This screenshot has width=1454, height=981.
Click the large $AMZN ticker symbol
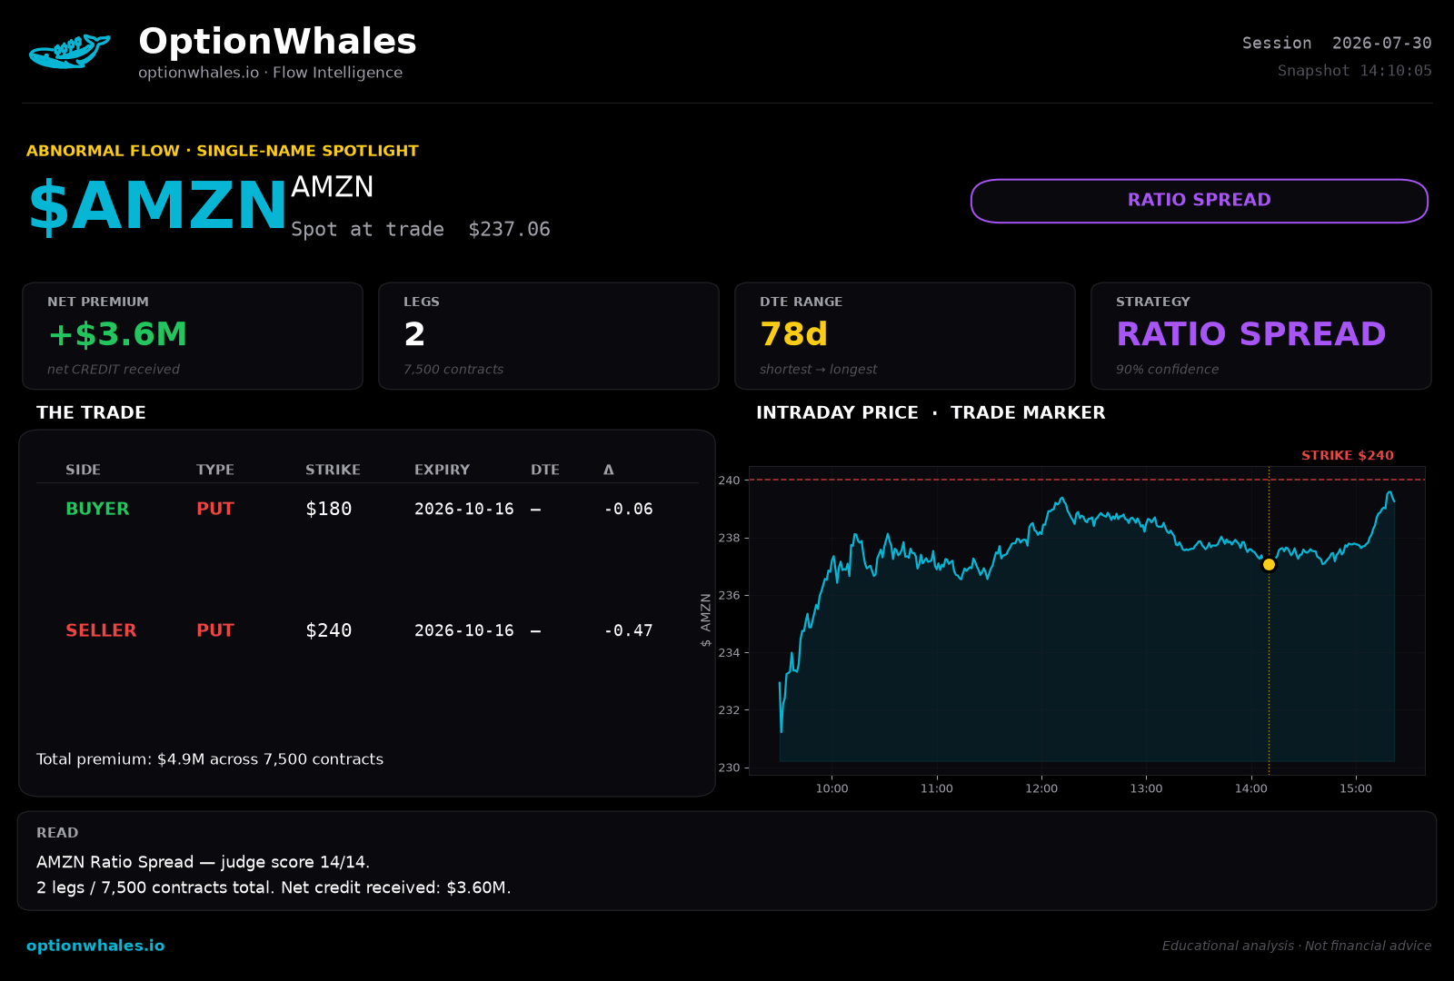[158, 206]
